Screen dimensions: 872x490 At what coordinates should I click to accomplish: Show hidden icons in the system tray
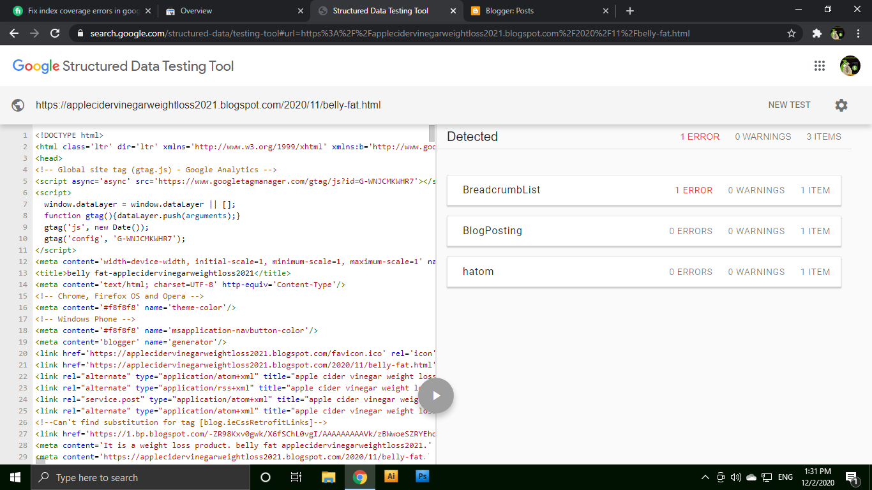[705, 477]
